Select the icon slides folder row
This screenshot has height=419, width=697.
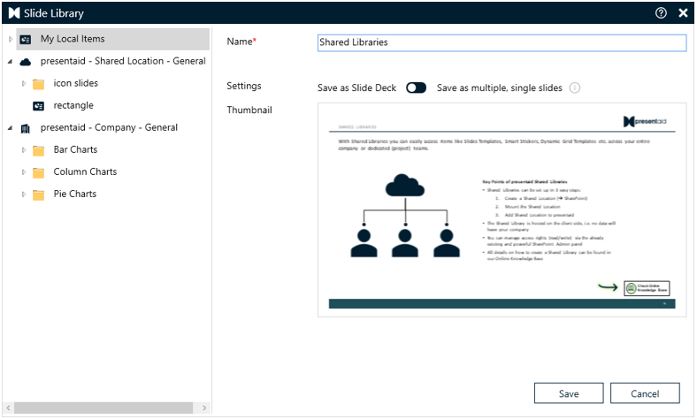pos(75,83)
